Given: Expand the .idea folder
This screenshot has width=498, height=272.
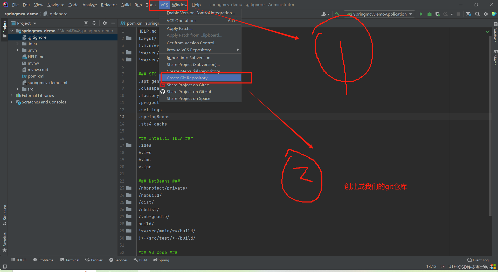Looking at the screenshot, I should pyautogui.click(x=17, y=44).
